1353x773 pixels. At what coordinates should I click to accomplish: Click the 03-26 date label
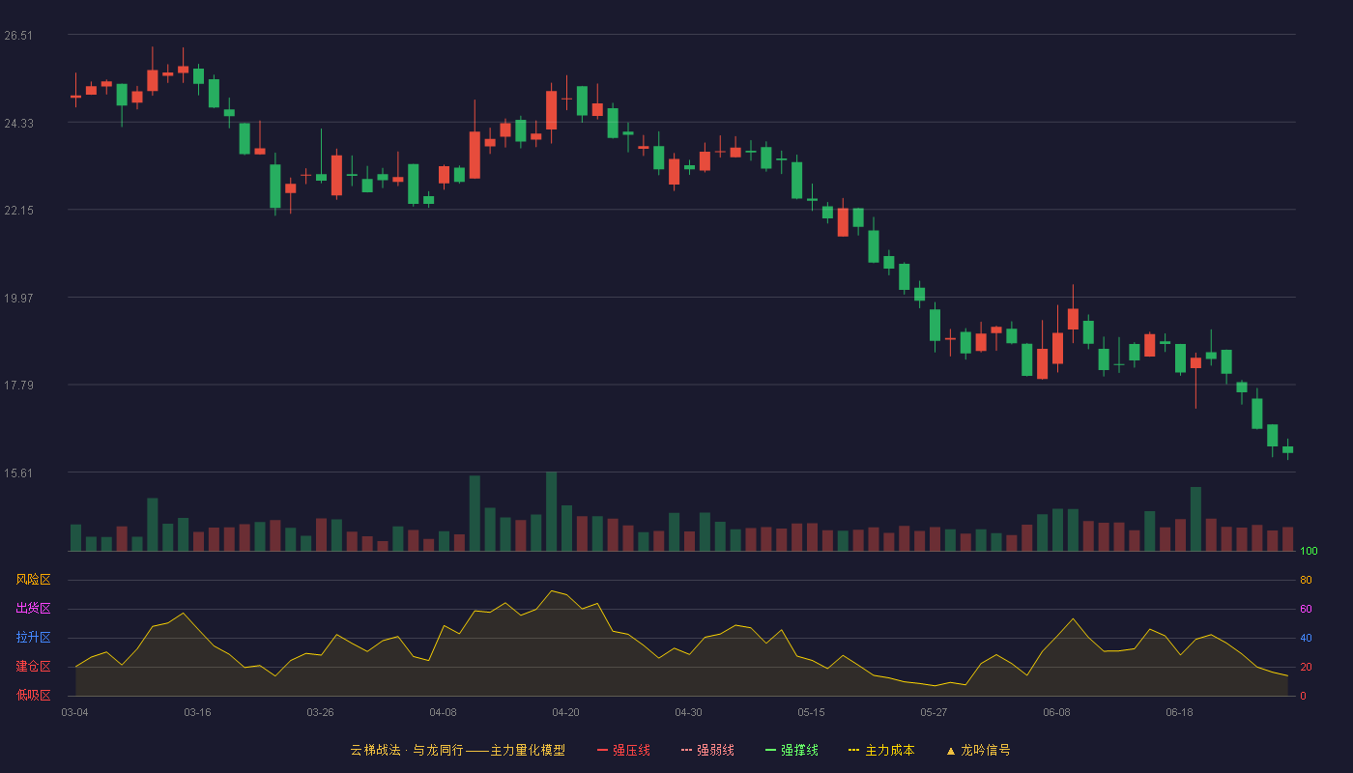[x=320, y=712]
